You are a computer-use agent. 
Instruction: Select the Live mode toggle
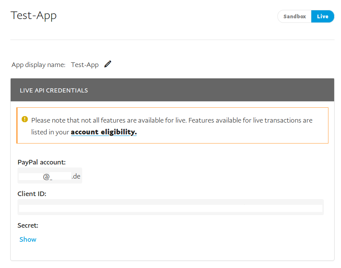[322, 16]
